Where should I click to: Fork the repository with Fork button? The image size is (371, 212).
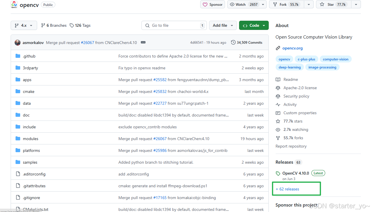click(x=287, y=4)
